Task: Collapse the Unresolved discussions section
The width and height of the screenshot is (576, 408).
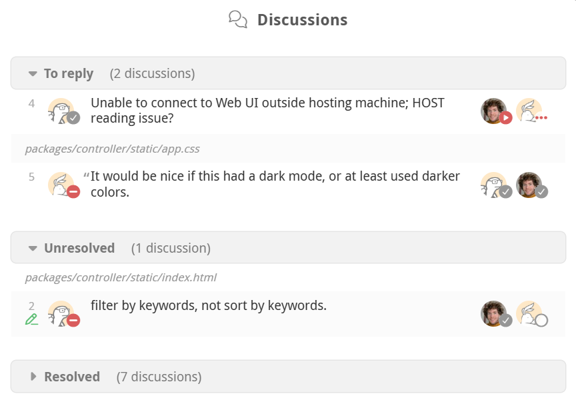Action: (33, 248)
